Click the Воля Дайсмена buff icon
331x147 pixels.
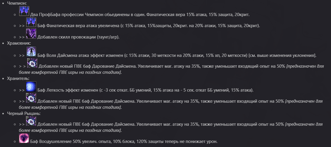31,52
